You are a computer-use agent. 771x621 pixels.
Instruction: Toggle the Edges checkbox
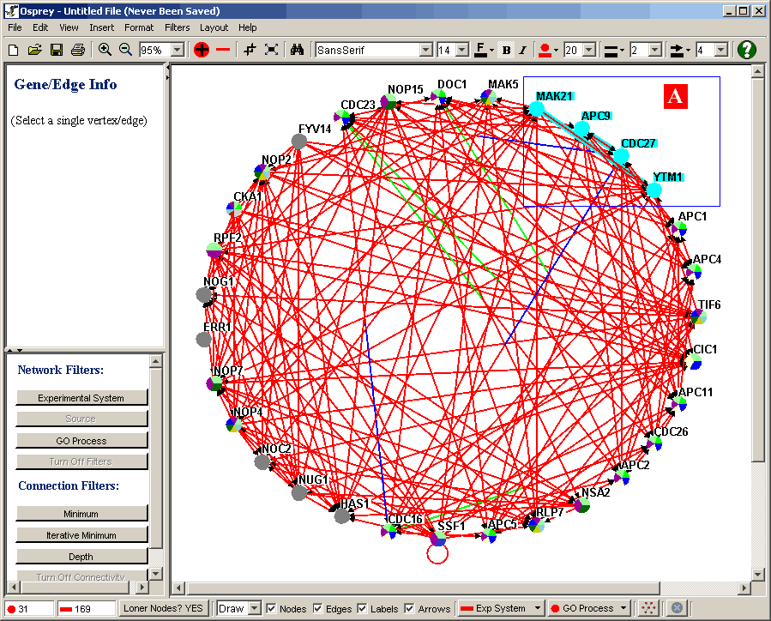tap(318, 608)
